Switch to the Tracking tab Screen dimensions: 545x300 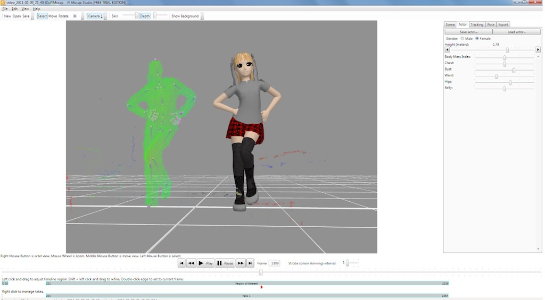[477, 24]
